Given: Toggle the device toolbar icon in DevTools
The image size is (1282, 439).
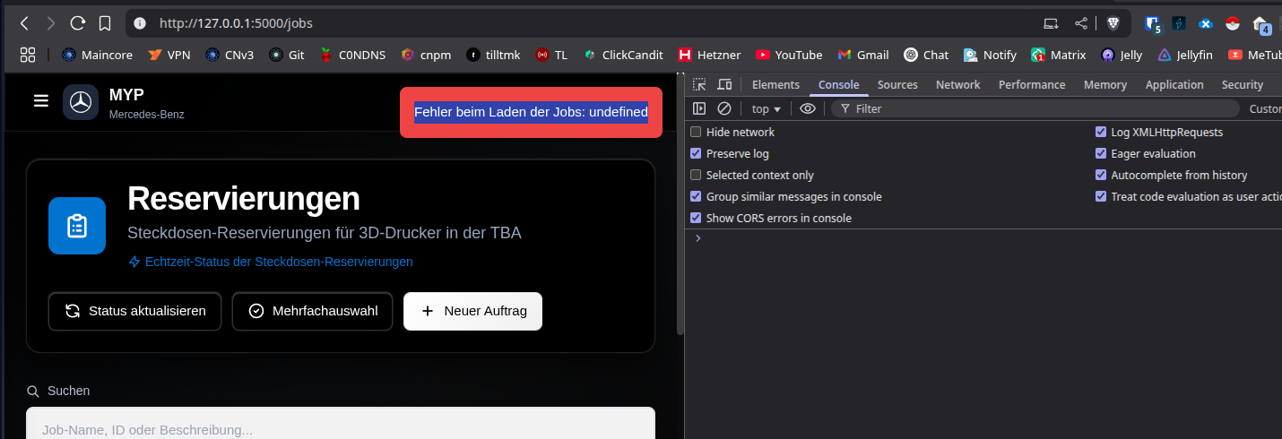Looking at the screenshot, I should click(724, 84).
